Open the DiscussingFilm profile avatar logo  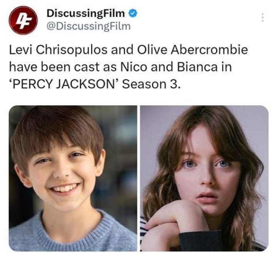click(23, 20)
